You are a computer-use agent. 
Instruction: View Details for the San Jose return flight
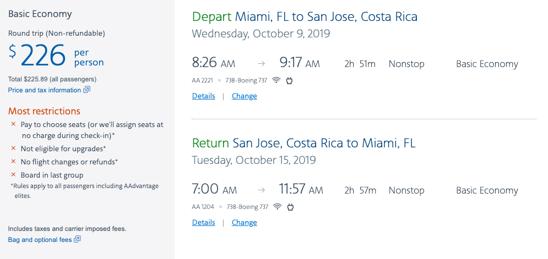point(203,222)
